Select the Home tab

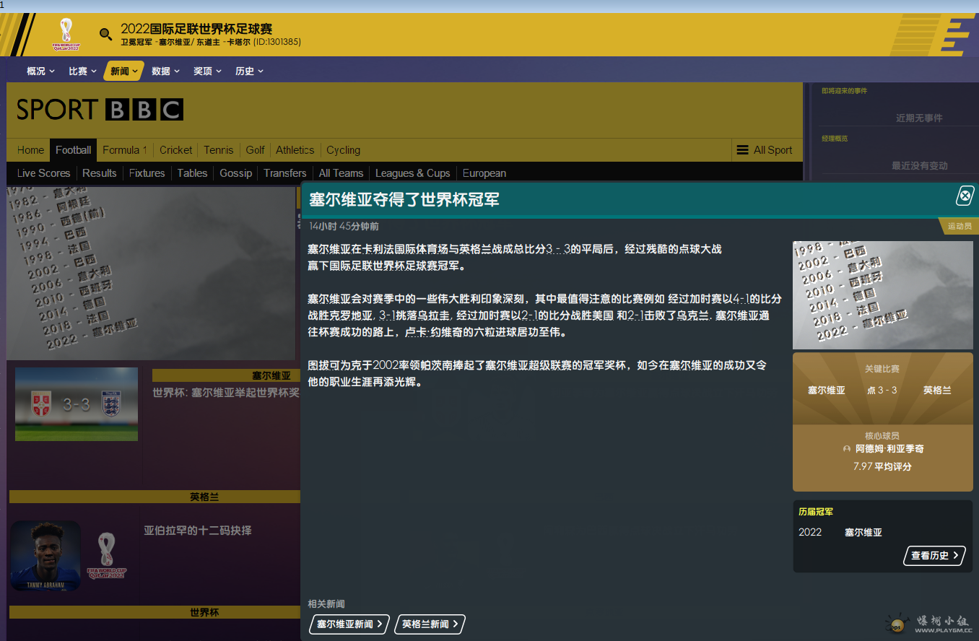pyautogui.click(x=31, y=150)
